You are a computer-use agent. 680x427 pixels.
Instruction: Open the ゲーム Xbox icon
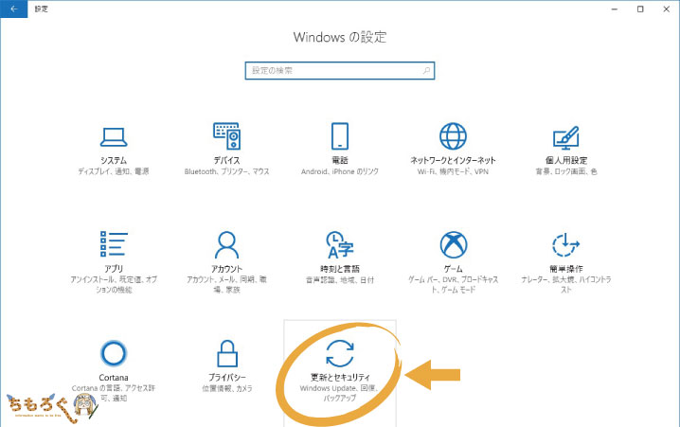454,244
